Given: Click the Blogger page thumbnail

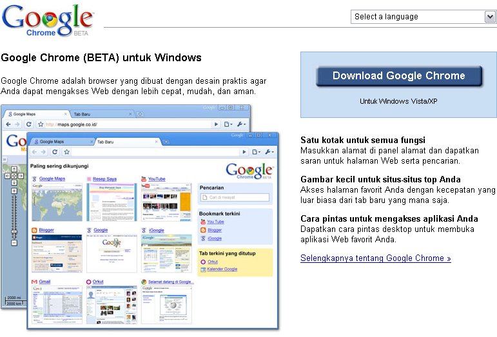Looking at the screenshot, I should [x=57, y=253].
